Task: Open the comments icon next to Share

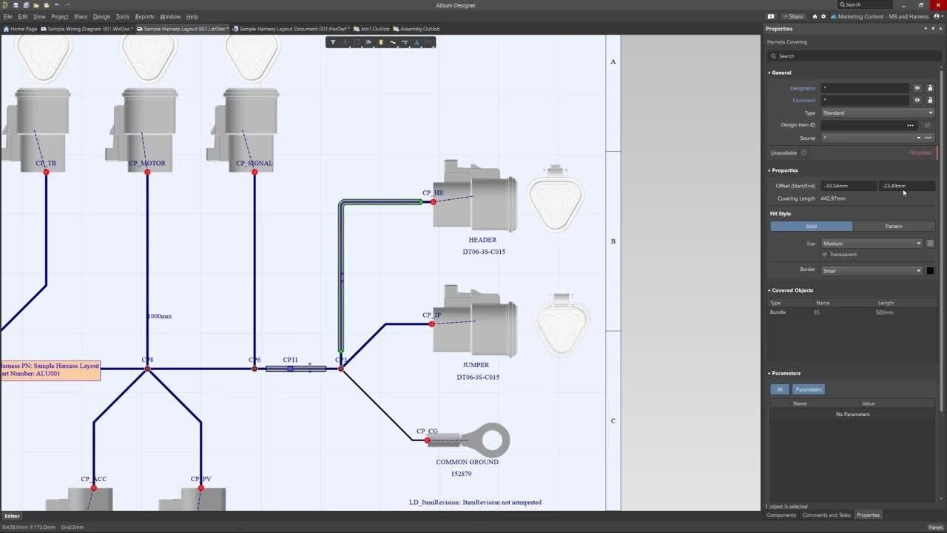Action: [x=771, y=16]
